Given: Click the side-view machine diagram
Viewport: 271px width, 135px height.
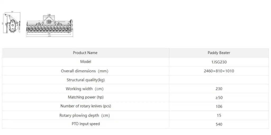Looking at the screenshot, I should point(12,23).
